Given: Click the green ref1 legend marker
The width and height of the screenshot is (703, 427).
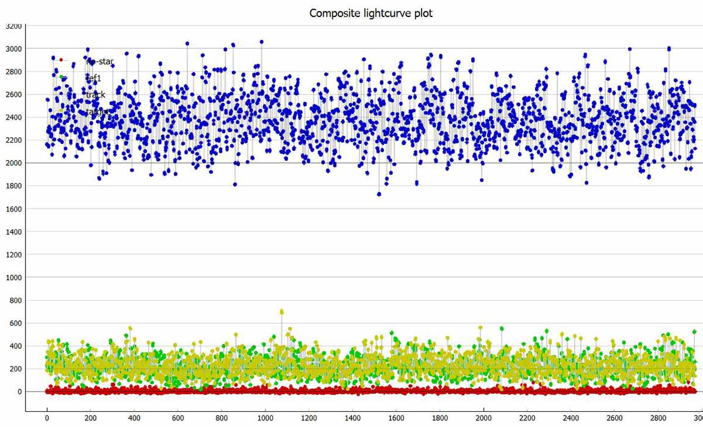Looking at the screenshot, I should [x=62, y=77].
